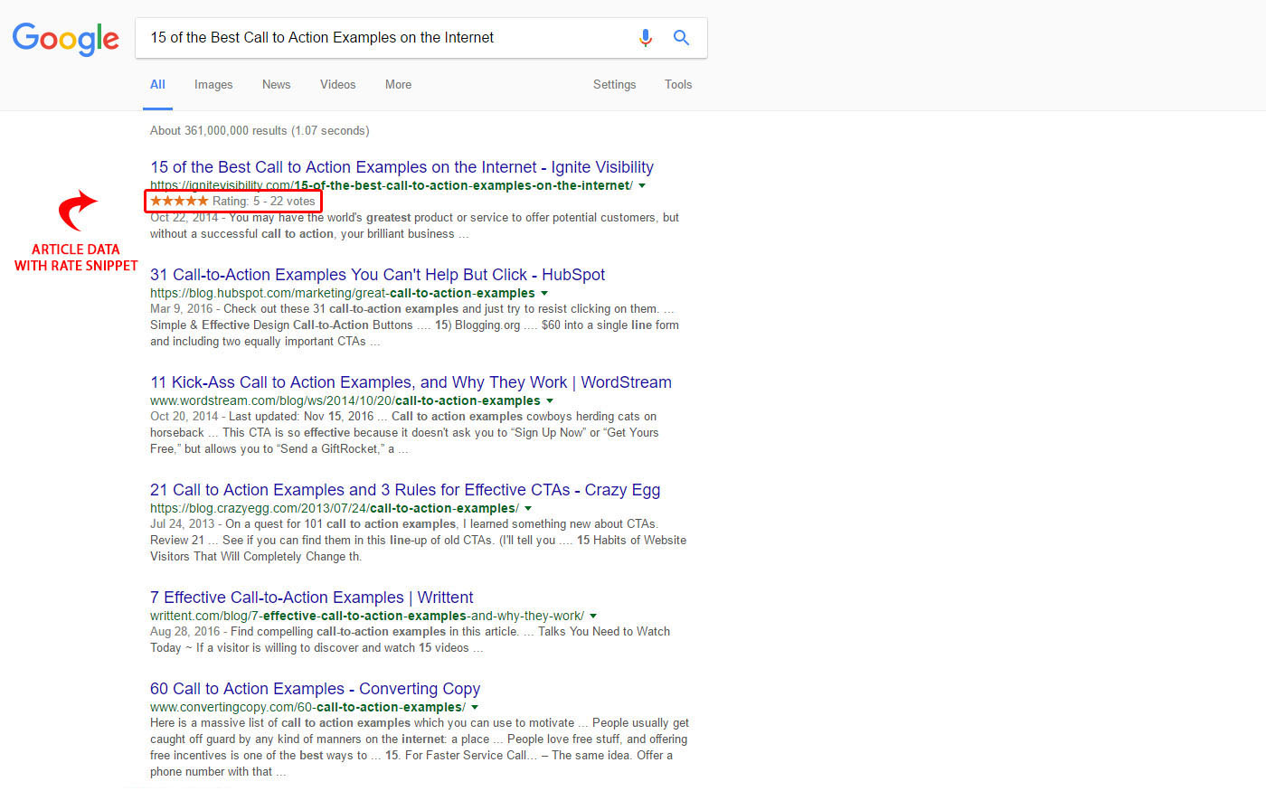The height and width of the screenshot is (791, 1266).
Task: Open the Settings menu
Action: pyautogui.click(x=614, y=85)
